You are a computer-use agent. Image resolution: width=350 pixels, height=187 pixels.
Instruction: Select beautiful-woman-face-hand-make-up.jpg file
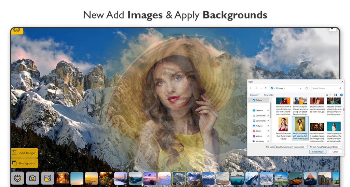click(283, 128)
